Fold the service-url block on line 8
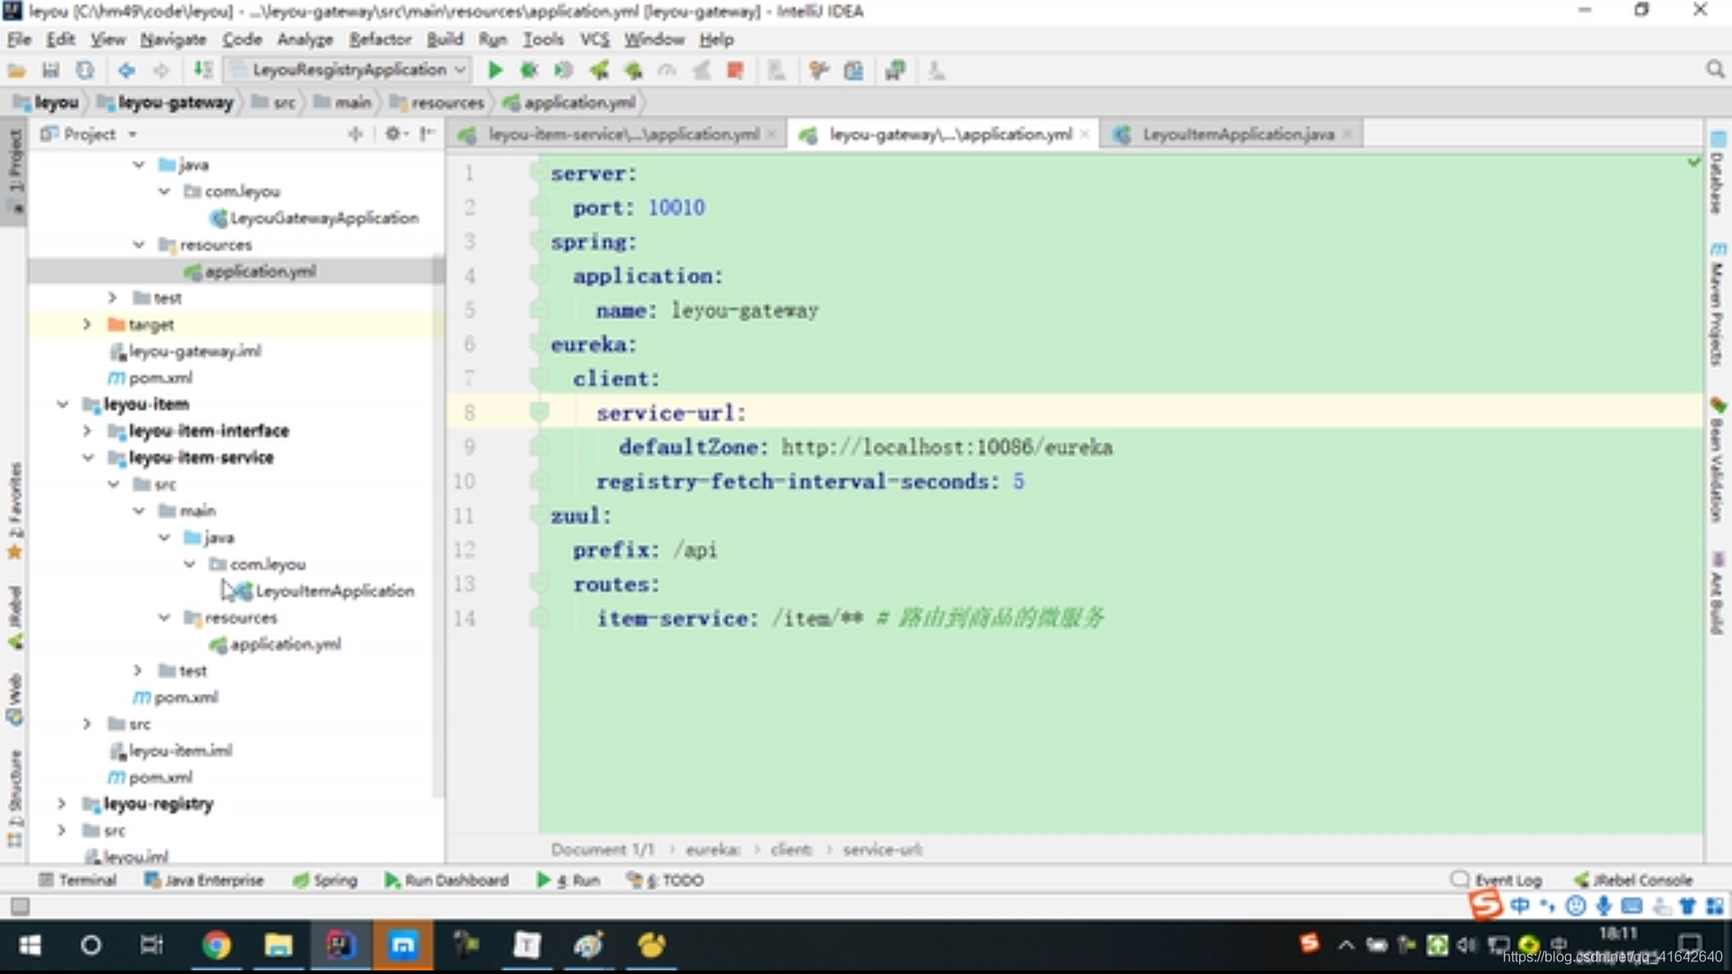Viewport: 1732px width, 974px height. point(539,413)
